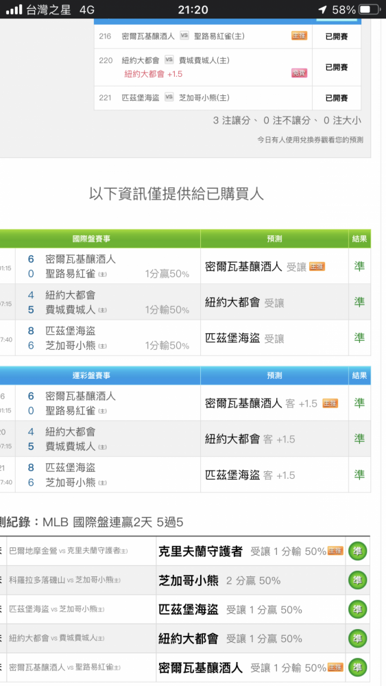Click 已開賽 status for match 221
The image size is (386, 686).
(x=336, y=98)
